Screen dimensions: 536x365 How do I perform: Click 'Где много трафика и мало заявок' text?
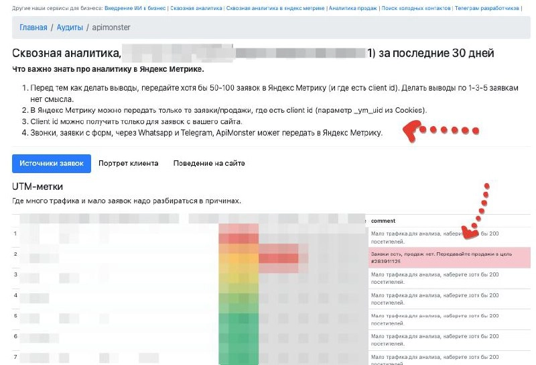coord(127,201)
